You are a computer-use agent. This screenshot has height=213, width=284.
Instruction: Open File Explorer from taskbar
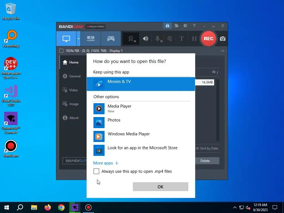[x=34, y=207]
